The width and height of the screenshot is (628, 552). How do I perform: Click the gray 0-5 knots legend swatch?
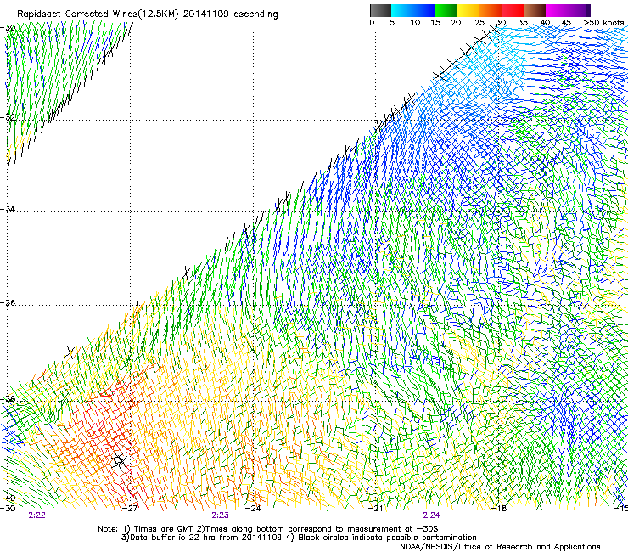380,10
